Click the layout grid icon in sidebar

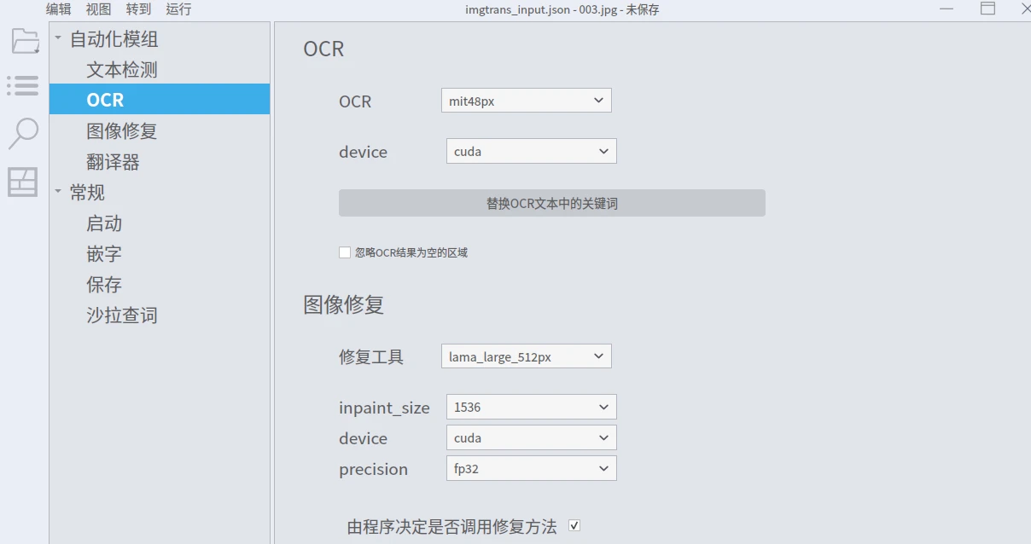tap(23, 182)
